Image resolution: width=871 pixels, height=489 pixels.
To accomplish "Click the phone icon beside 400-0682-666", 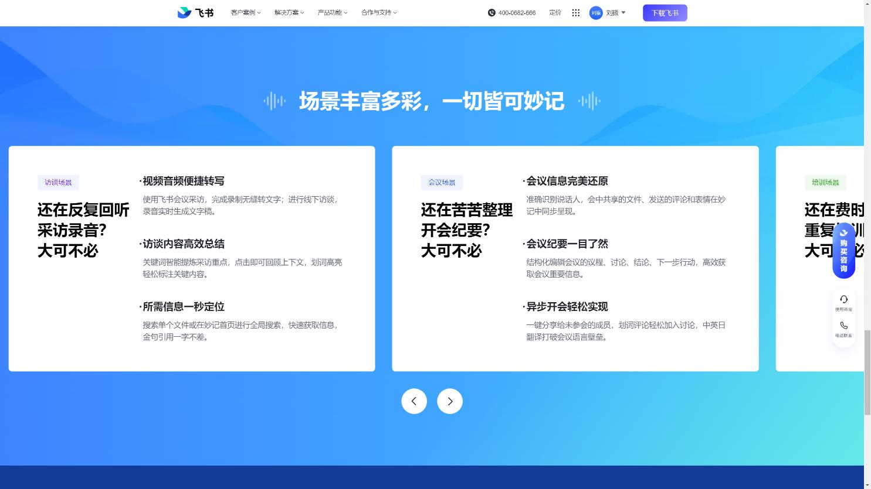I will 492,13.
